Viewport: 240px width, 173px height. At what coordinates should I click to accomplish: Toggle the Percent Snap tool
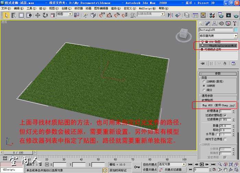pyautogui.click(x=117, y=15)
